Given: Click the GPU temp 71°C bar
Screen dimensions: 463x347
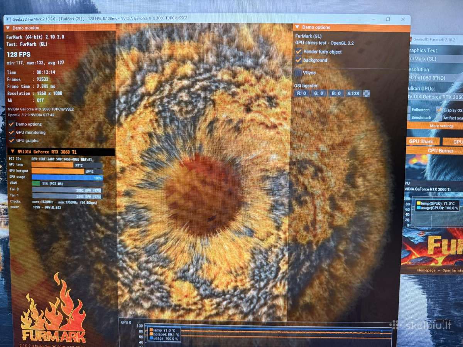Looking at the screenshot, I should (67, 165).
